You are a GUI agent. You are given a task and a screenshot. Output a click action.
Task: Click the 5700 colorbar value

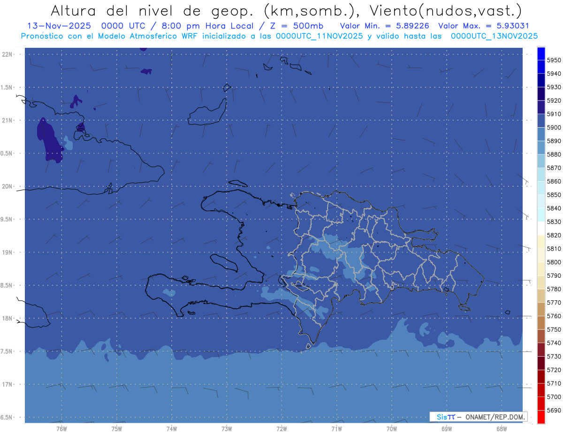pyautogui.click(x=554, y=397)
